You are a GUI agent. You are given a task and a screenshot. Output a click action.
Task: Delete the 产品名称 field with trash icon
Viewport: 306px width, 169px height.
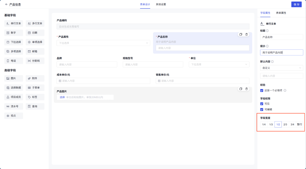pos(247,34)
